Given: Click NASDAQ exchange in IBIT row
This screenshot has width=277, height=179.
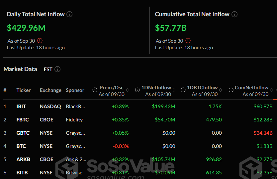Looking at the screenshot, I should pyautogui.click(x=50, y=107).
